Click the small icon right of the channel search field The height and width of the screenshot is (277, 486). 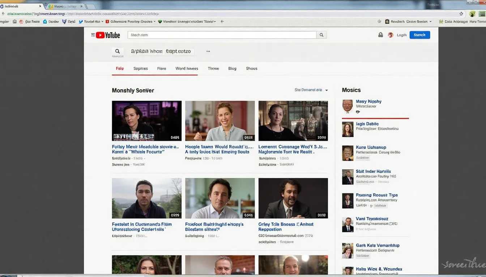208,51
